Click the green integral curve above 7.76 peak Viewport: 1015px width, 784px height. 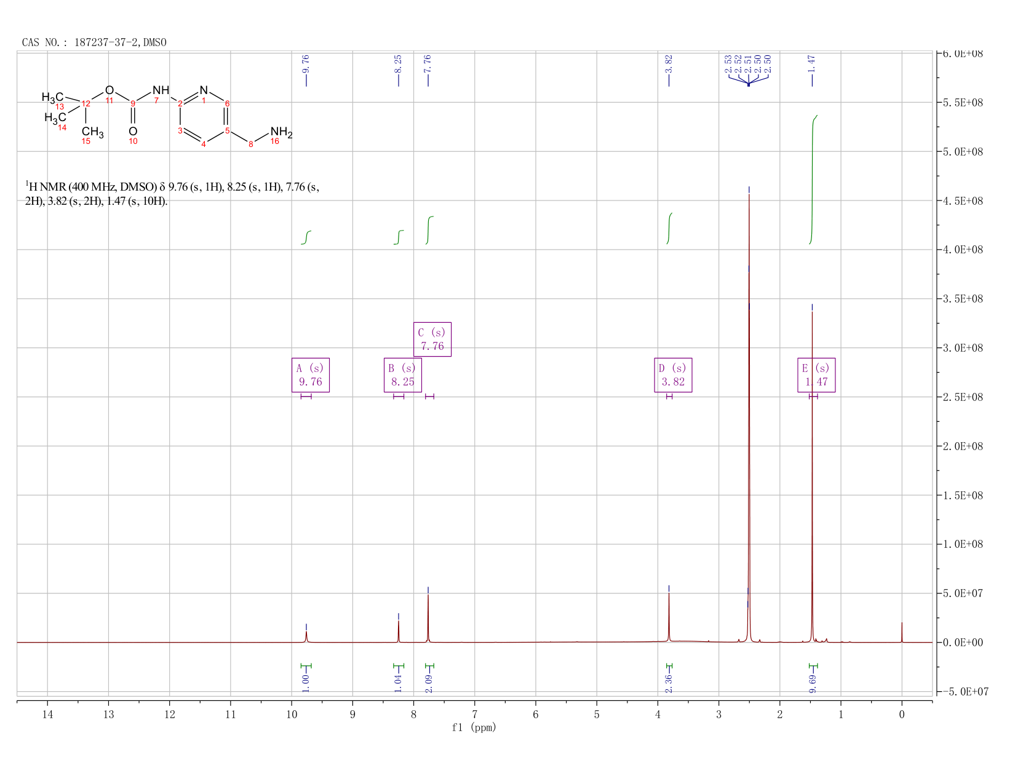tap(429, 230)
